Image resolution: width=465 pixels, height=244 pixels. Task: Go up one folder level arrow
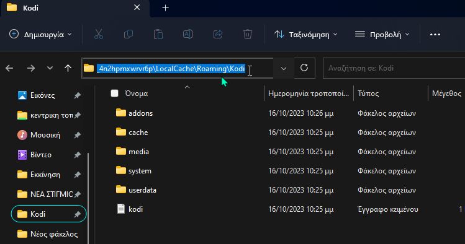point(68,68)
